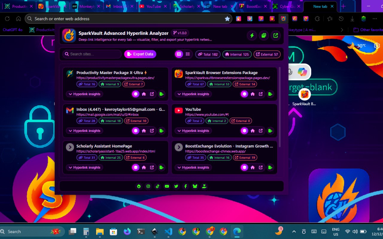
Task: Expand the favorites bar overflow chevron
Action: click(342, 30)
